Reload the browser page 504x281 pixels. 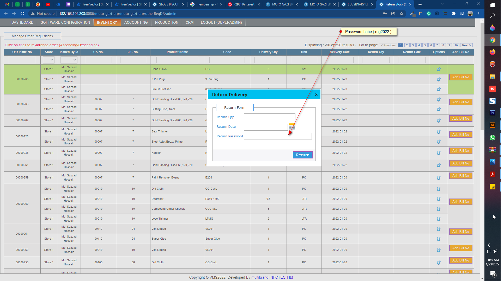(22, 14)
